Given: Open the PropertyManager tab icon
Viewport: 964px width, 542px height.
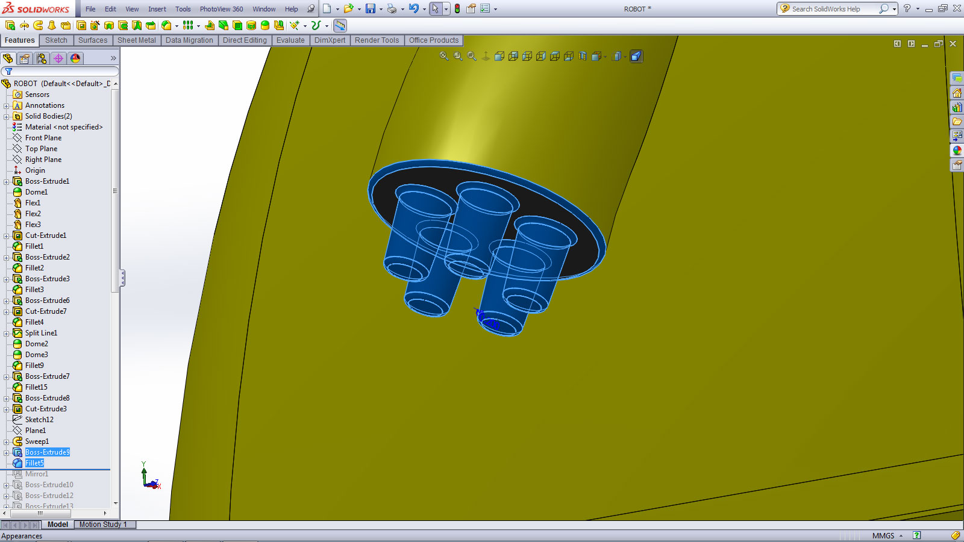Looking at the screenshot, I should click(25, 58).
